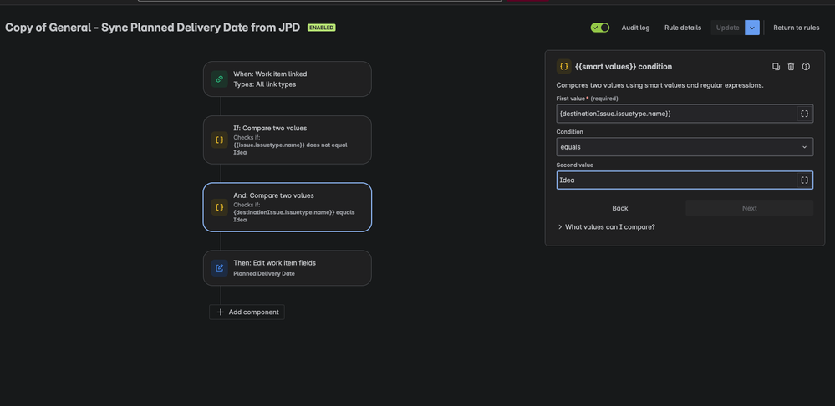Insert a smart value into the First value field
The height and width of the screenshot is (406, 835).
(x=805, y=114)
